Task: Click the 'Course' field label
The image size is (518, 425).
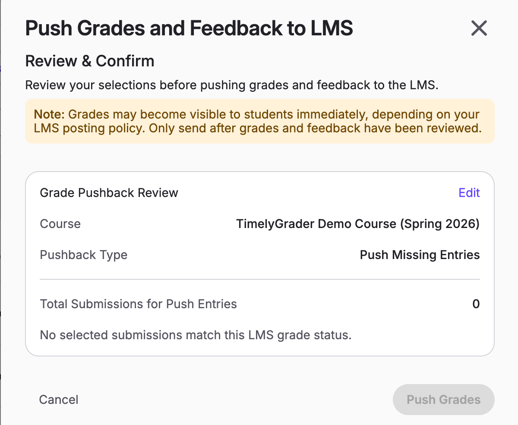Action: click(x=60, y=224)
